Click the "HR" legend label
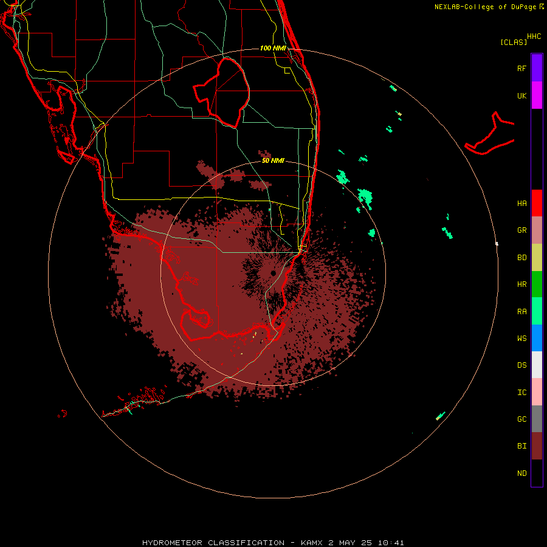547x547 pixels. pyautogui.click(x=521, y=284)
